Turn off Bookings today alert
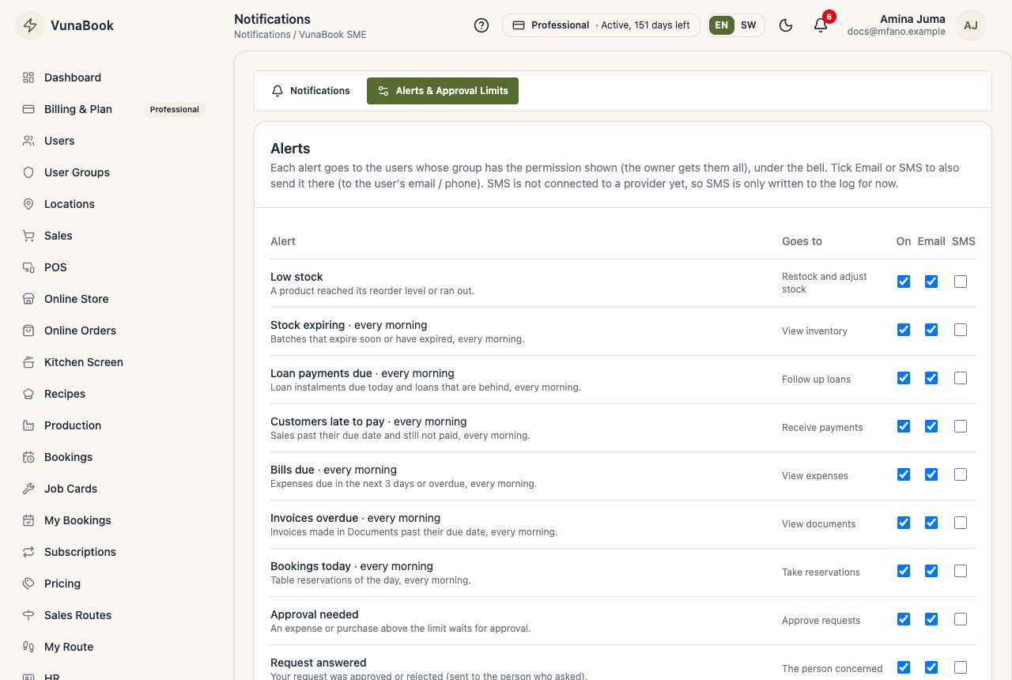The image size is (1012, 680). tap(904, 571)
